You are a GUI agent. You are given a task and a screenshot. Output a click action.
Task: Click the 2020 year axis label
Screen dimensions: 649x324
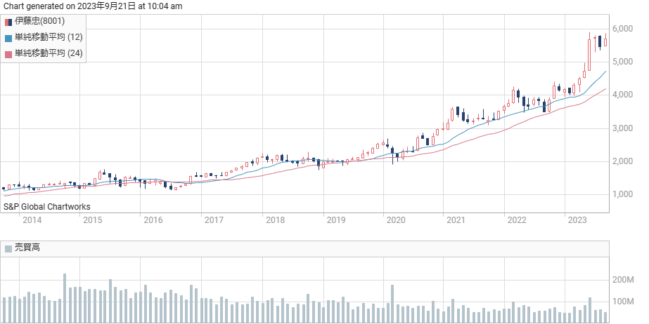[396, 220]
